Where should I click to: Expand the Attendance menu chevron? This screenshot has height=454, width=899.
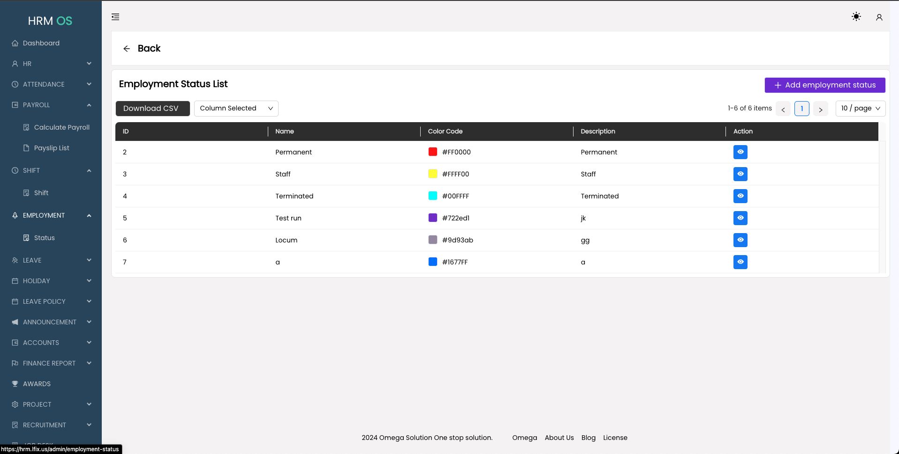click(89, 84)
